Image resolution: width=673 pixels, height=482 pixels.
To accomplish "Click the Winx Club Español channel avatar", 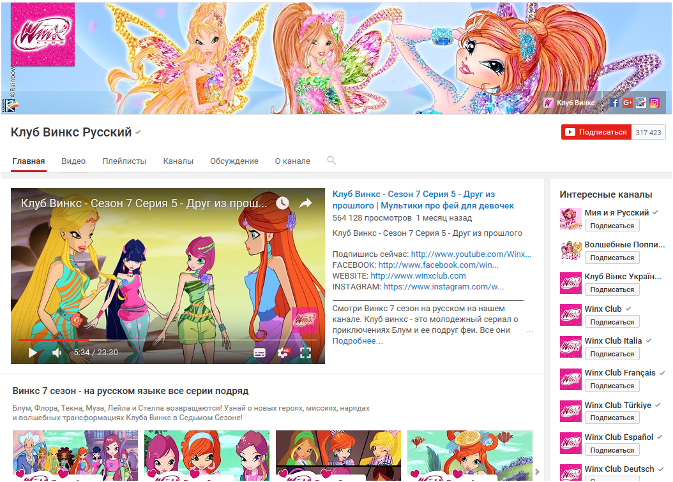I will 570,444.
